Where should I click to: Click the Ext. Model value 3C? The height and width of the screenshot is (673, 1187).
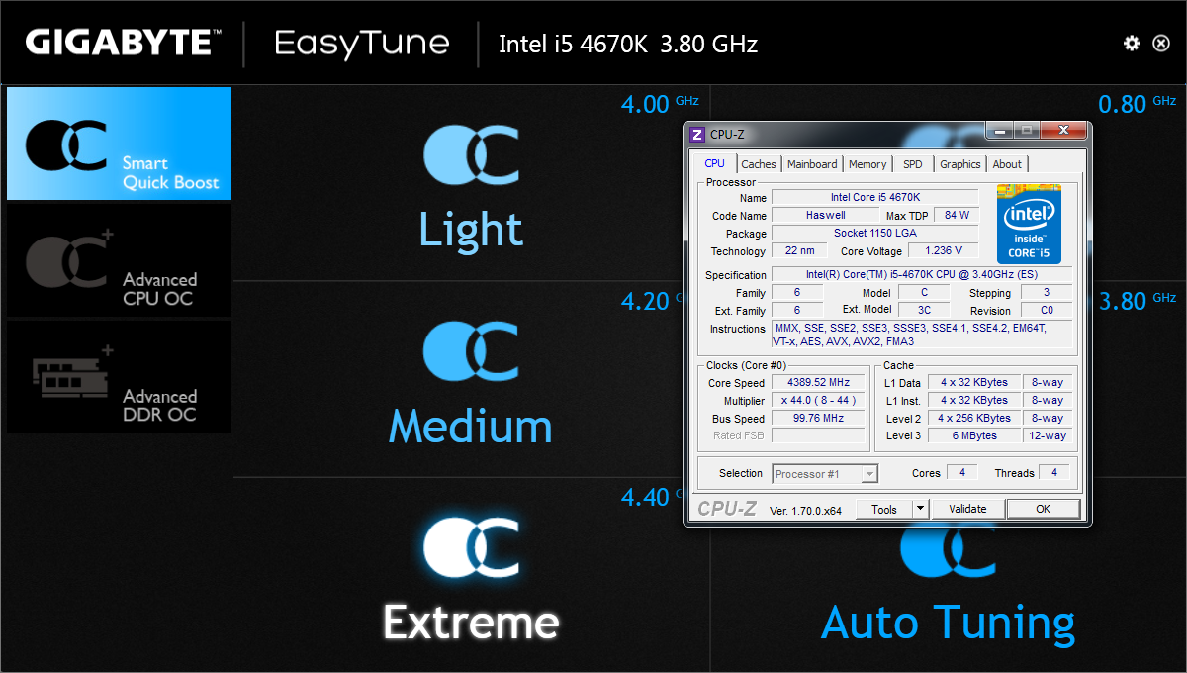coord(924,310)
